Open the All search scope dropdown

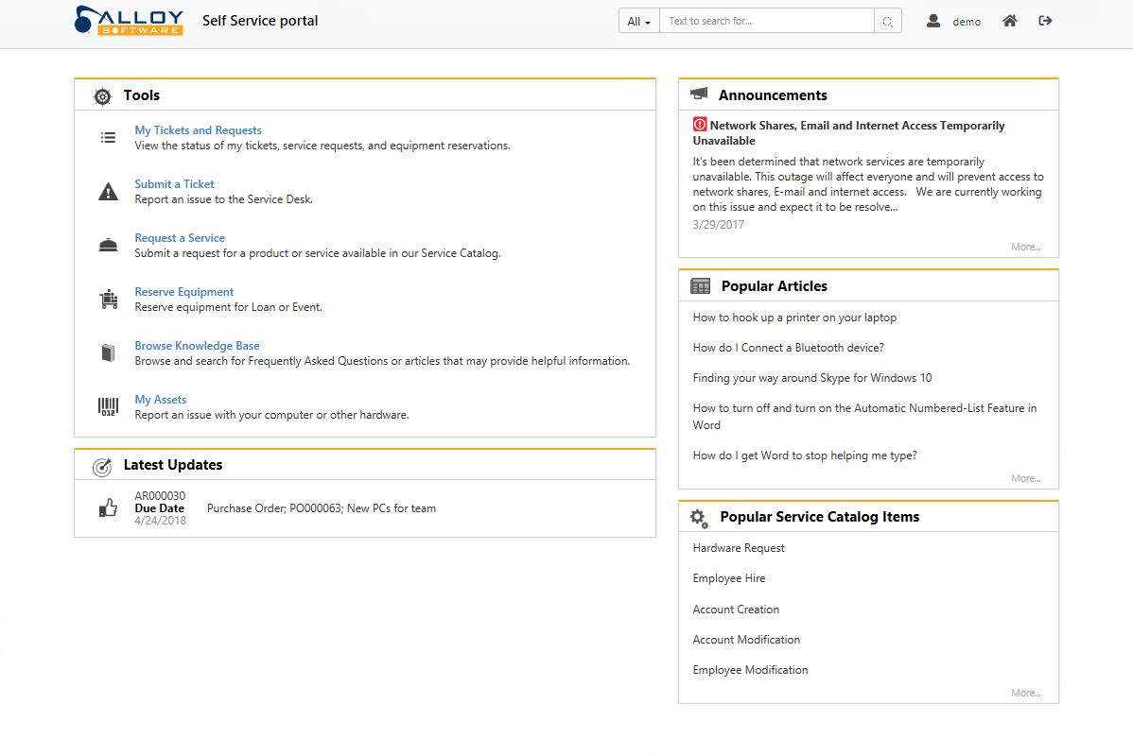coord(638,21)
